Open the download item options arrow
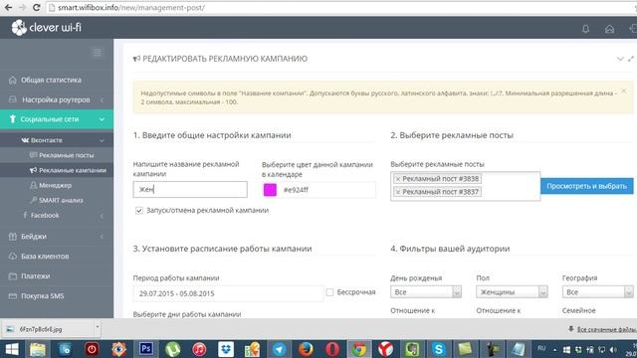The height and width of the screenshot is (358, 637). point(97,327)
